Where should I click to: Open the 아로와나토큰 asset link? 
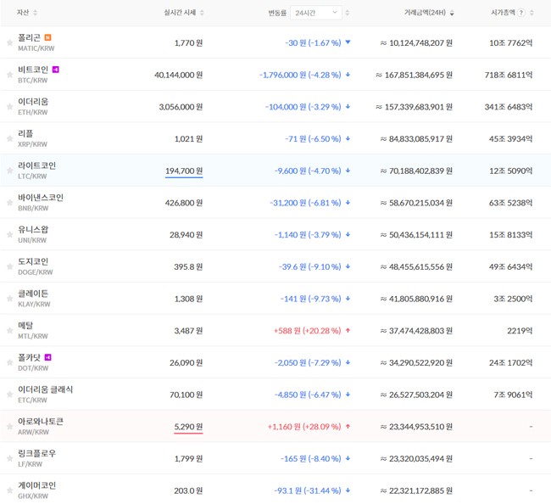click(41, 422)
